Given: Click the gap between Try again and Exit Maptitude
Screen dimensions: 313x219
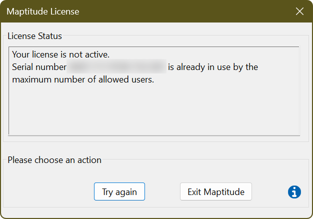Looking at the screenshot, I should coord(162,191).
